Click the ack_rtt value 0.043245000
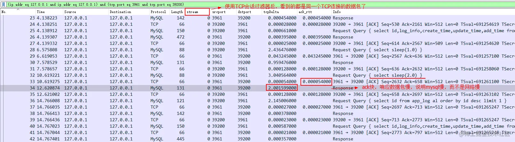Screen dimensions: 515x142 click(x=317, y=56)
